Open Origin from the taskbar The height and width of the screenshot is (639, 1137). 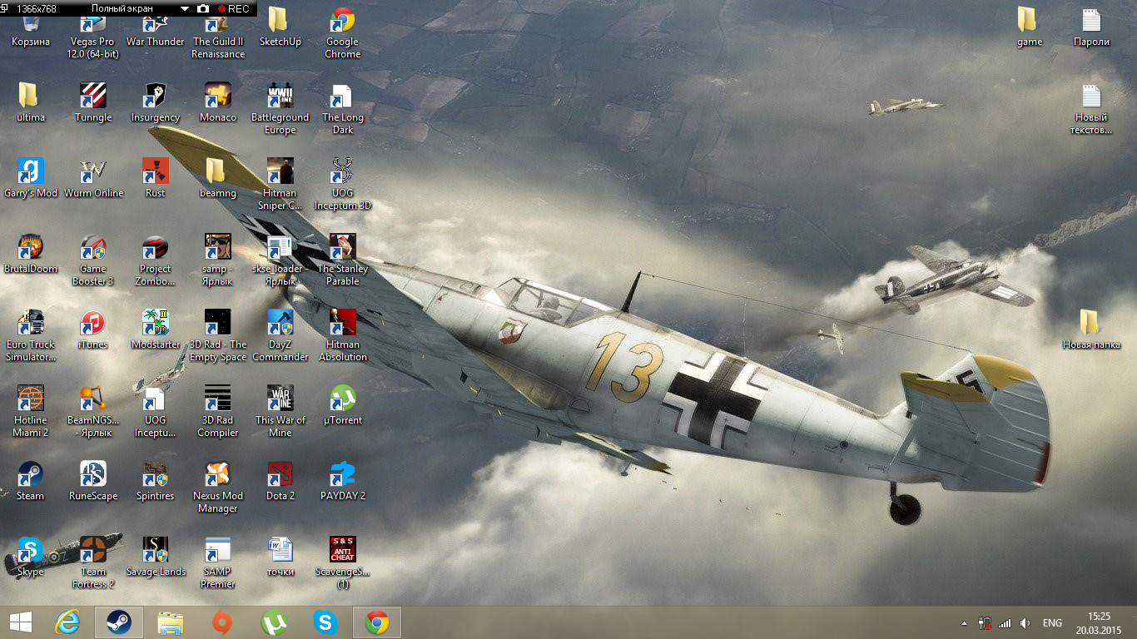[221, 622]
